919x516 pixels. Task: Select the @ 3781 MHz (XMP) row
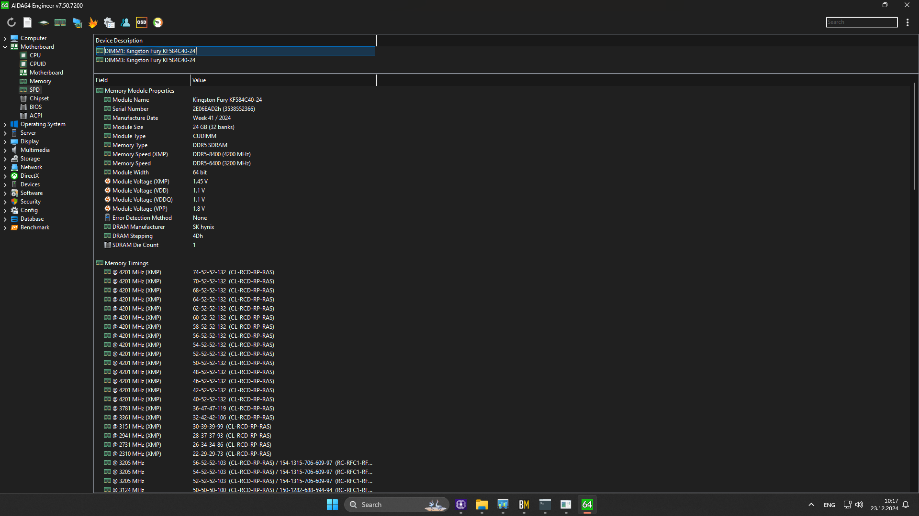(235, 408)
